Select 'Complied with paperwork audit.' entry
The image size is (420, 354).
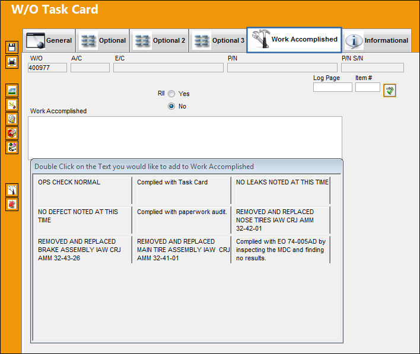[x=183, y=220]
